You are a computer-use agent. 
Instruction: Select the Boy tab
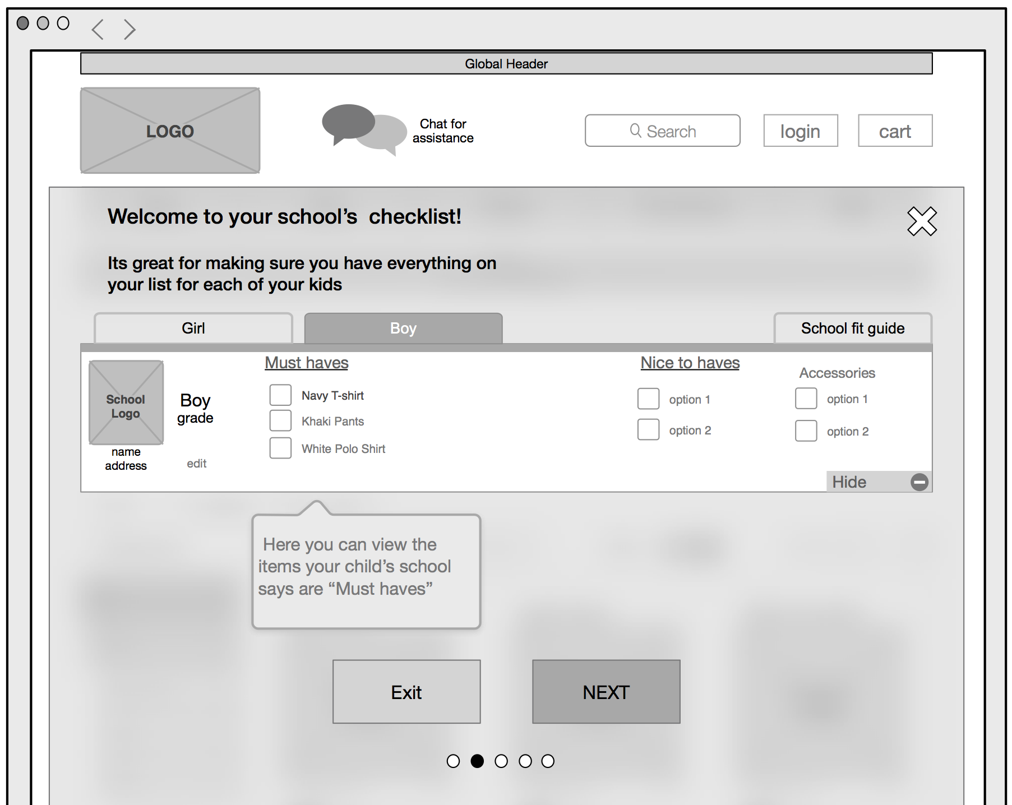(x=402, y=328)
